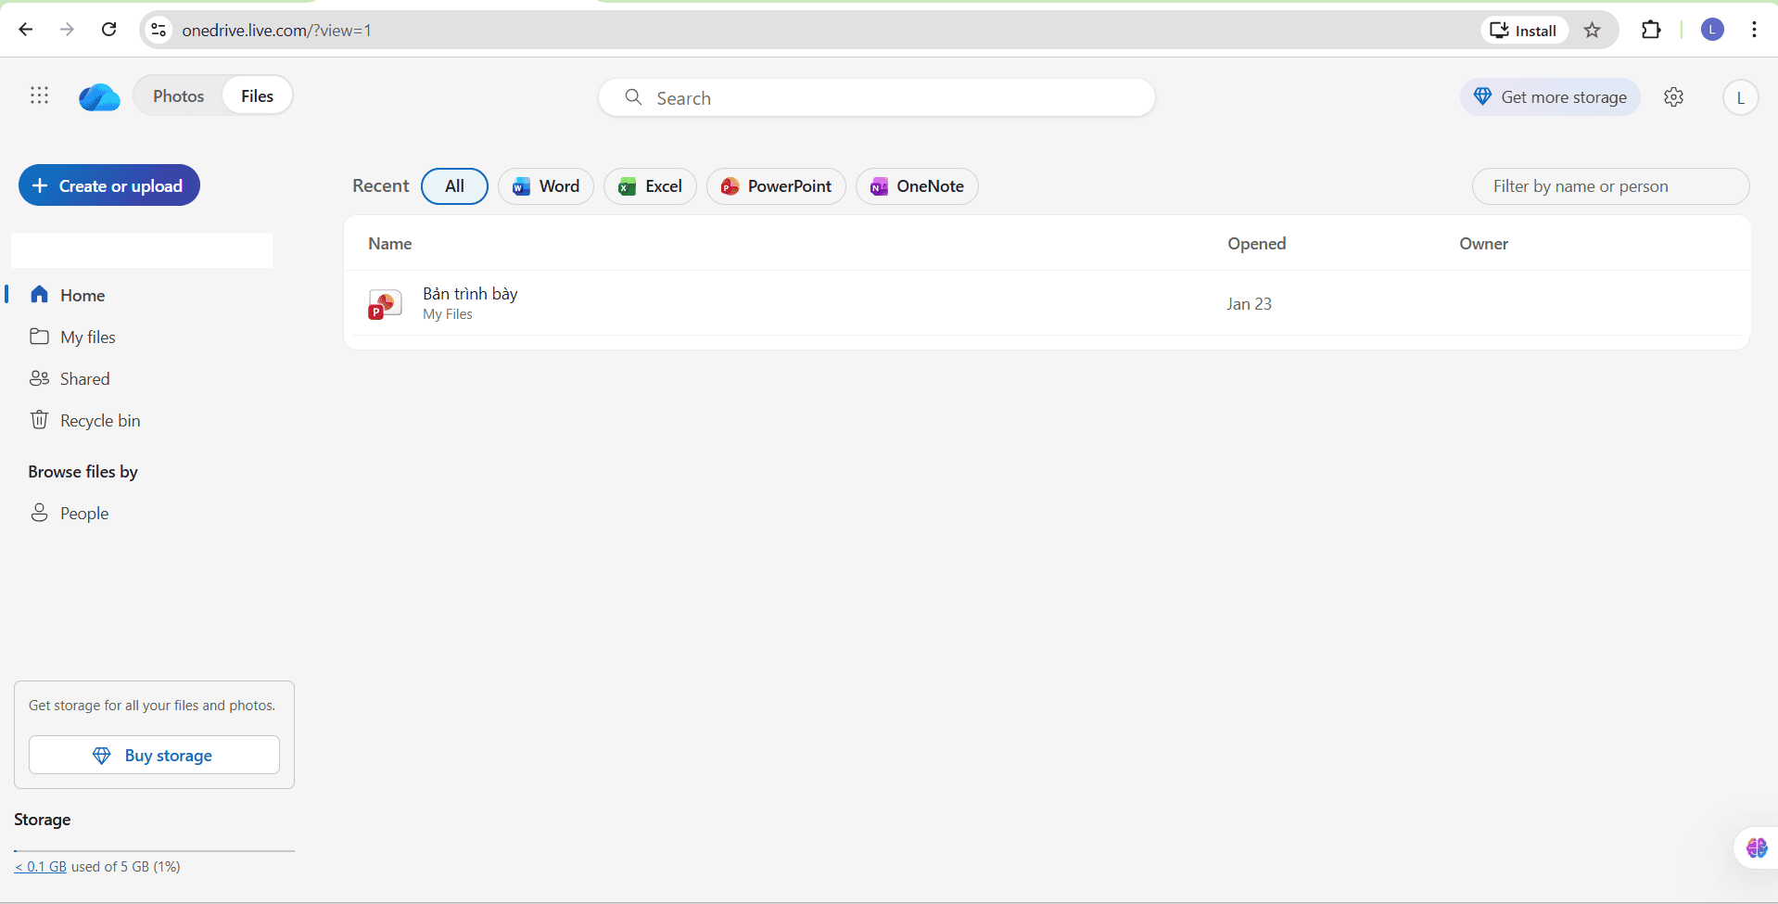Click the Buy storage button

click(153, 755)
